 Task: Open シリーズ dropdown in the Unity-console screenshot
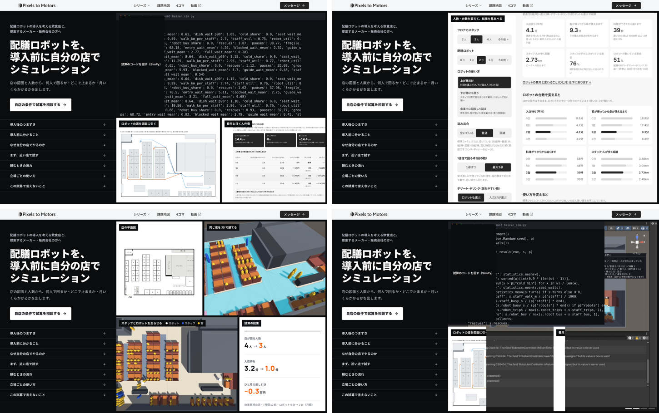[x=473, y=214]
